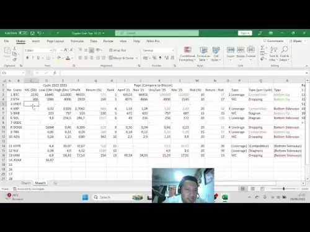Click the Comments button

[273, 41]
